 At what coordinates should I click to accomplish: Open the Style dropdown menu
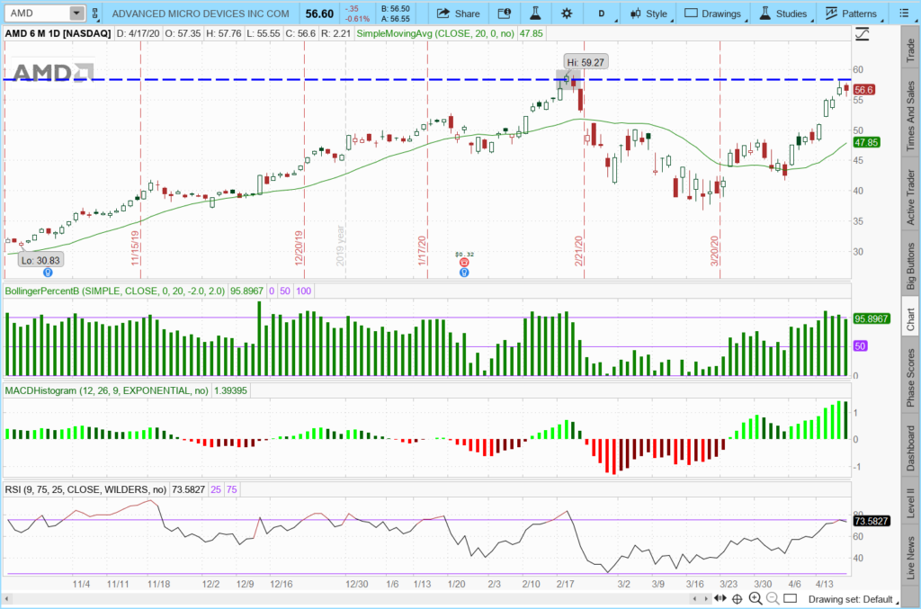(x=649, y=13)
